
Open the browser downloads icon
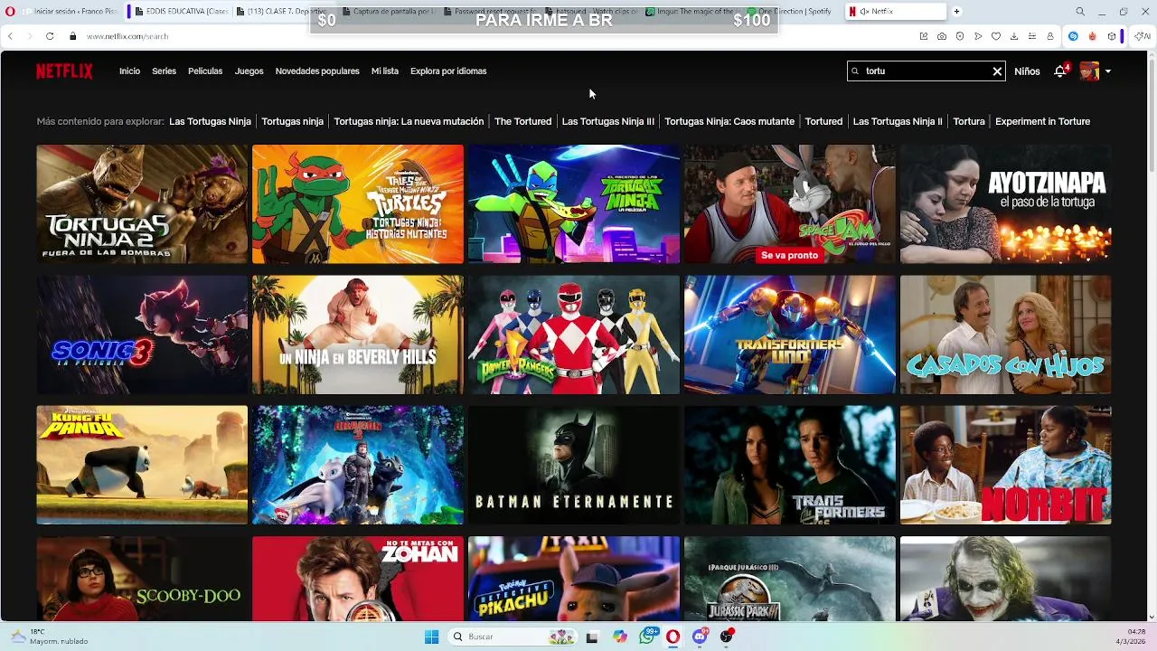point(1013,36)
